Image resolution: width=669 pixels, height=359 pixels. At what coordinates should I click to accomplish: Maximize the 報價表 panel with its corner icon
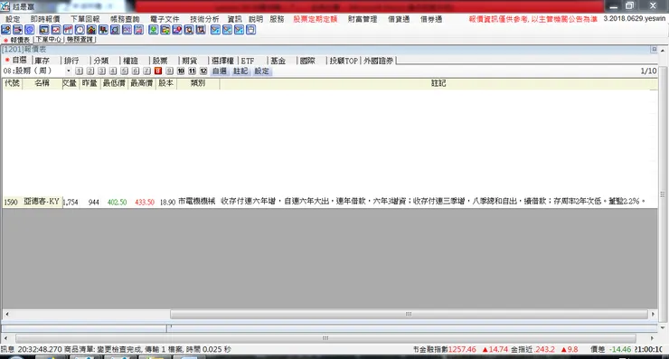(654, 49)
